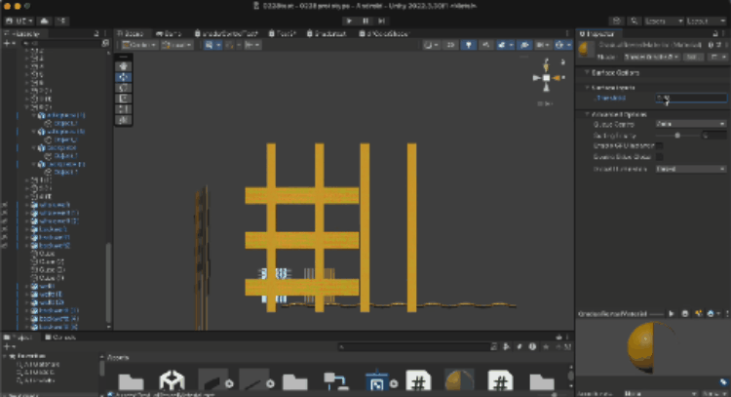This screenshot has height=397, width=731.
Task: Select the View hand tool in scene overlay
Action: (124, 66)
